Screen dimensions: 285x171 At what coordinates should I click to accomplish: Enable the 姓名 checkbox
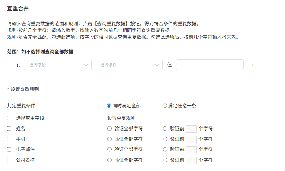click(x=9, y=129)
